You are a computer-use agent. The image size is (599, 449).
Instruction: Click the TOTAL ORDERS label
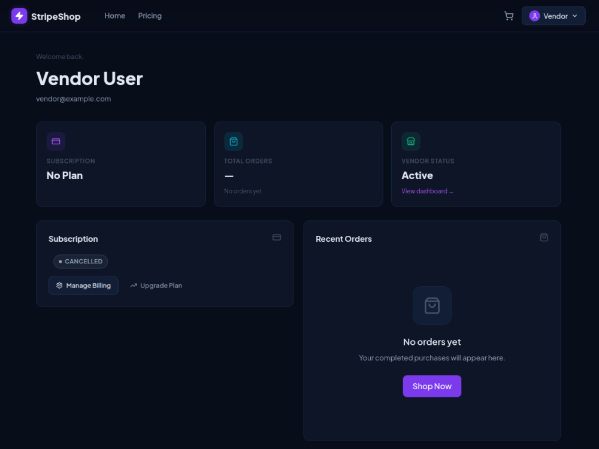click(x=248, y=161)
